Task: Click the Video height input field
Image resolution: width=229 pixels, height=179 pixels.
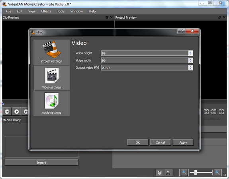Action: [145, 53]
